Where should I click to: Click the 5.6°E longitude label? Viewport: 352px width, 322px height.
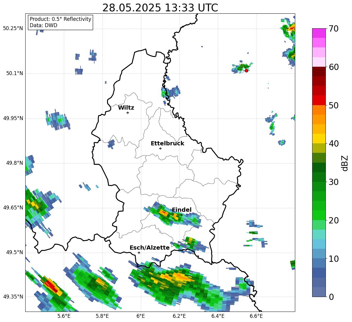[x=64, y=316]
